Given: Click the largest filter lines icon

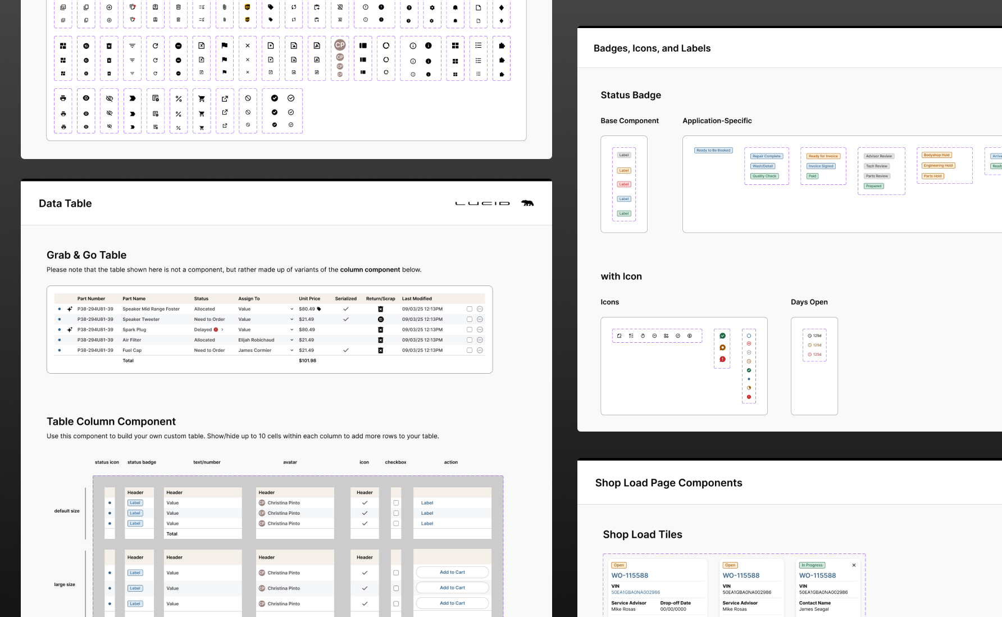Looking at the screenshot, I should click(x=132, y=46).
